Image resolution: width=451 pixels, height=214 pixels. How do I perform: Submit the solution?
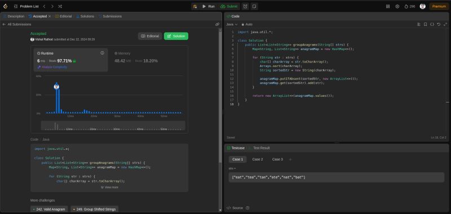[229, 6]
